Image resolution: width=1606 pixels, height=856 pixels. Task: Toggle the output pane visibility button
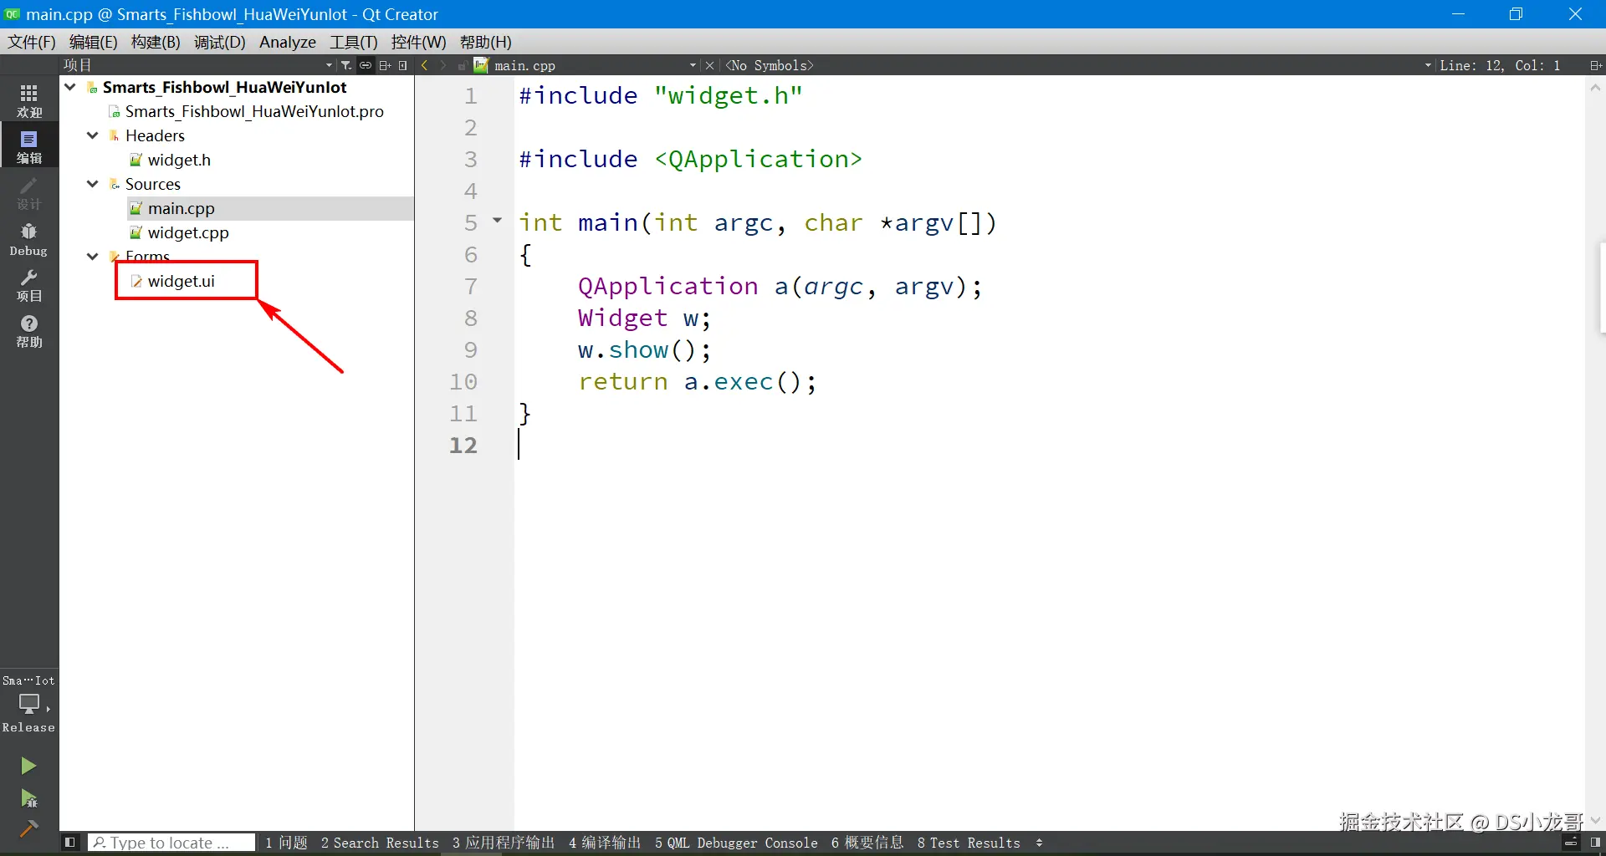(x=1572, y=843)
